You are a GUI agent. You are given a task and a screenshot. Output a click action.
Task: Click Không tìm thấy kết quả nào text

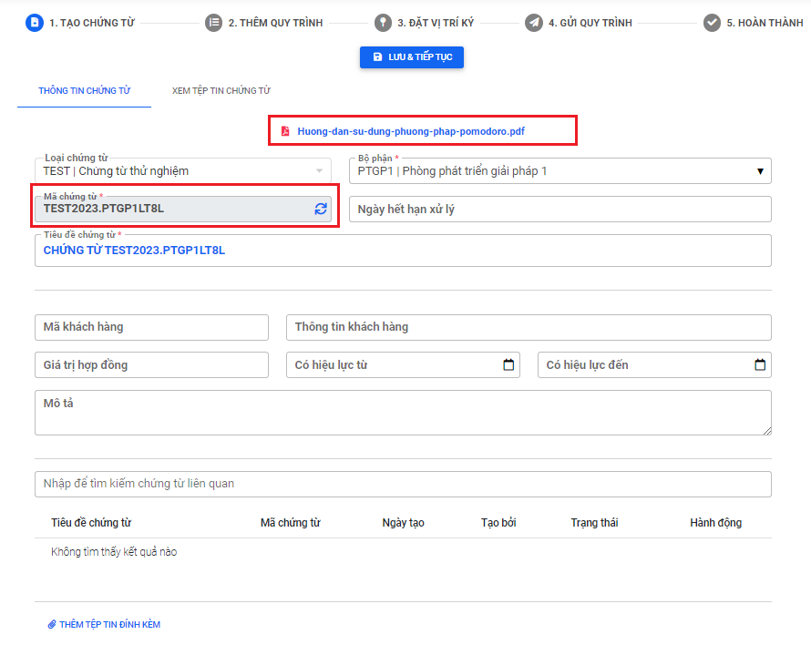(x=114, y=552)
